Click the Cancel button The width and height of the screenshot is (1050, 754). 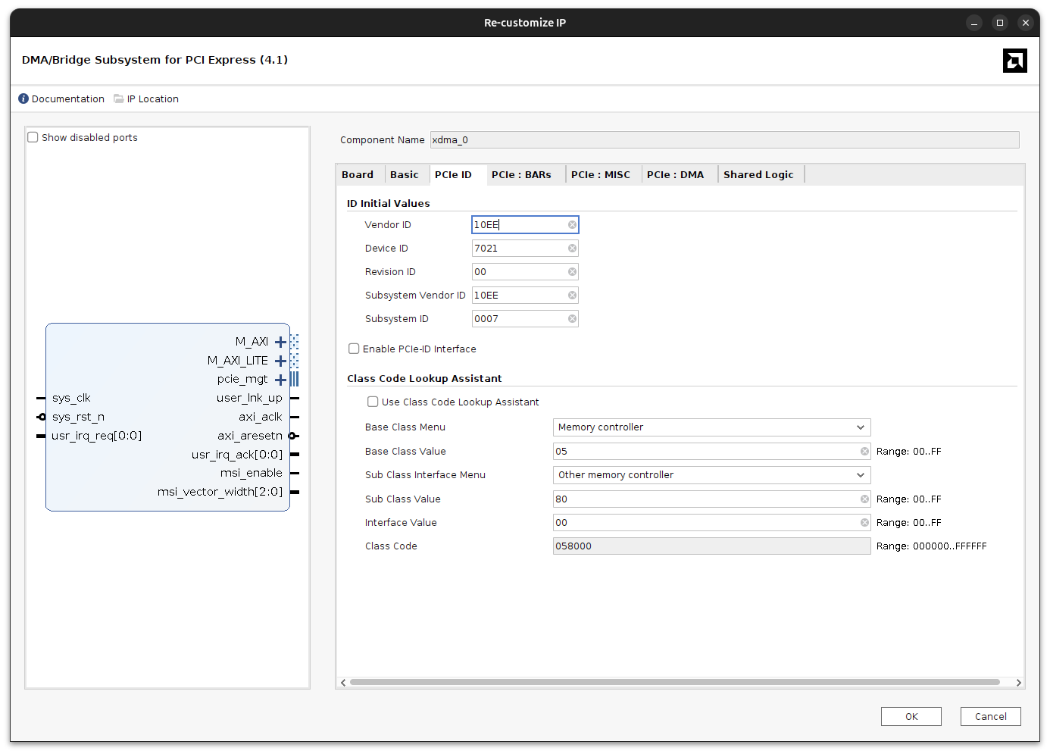coord(990,717)
